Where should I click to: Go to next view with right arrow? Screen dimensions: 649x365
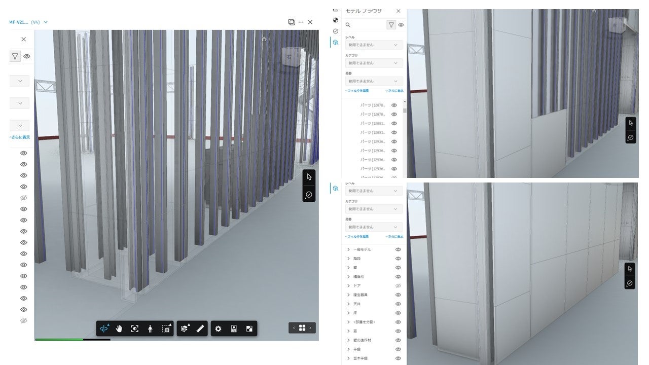coord(310,327)
